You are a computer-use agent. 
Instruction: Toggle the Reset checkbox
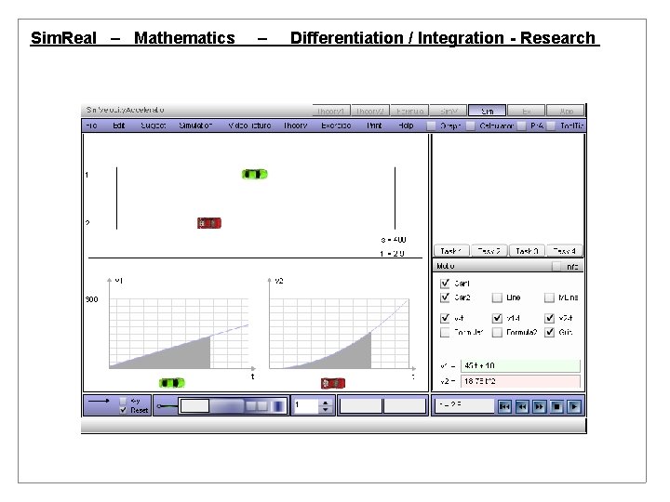123,410
